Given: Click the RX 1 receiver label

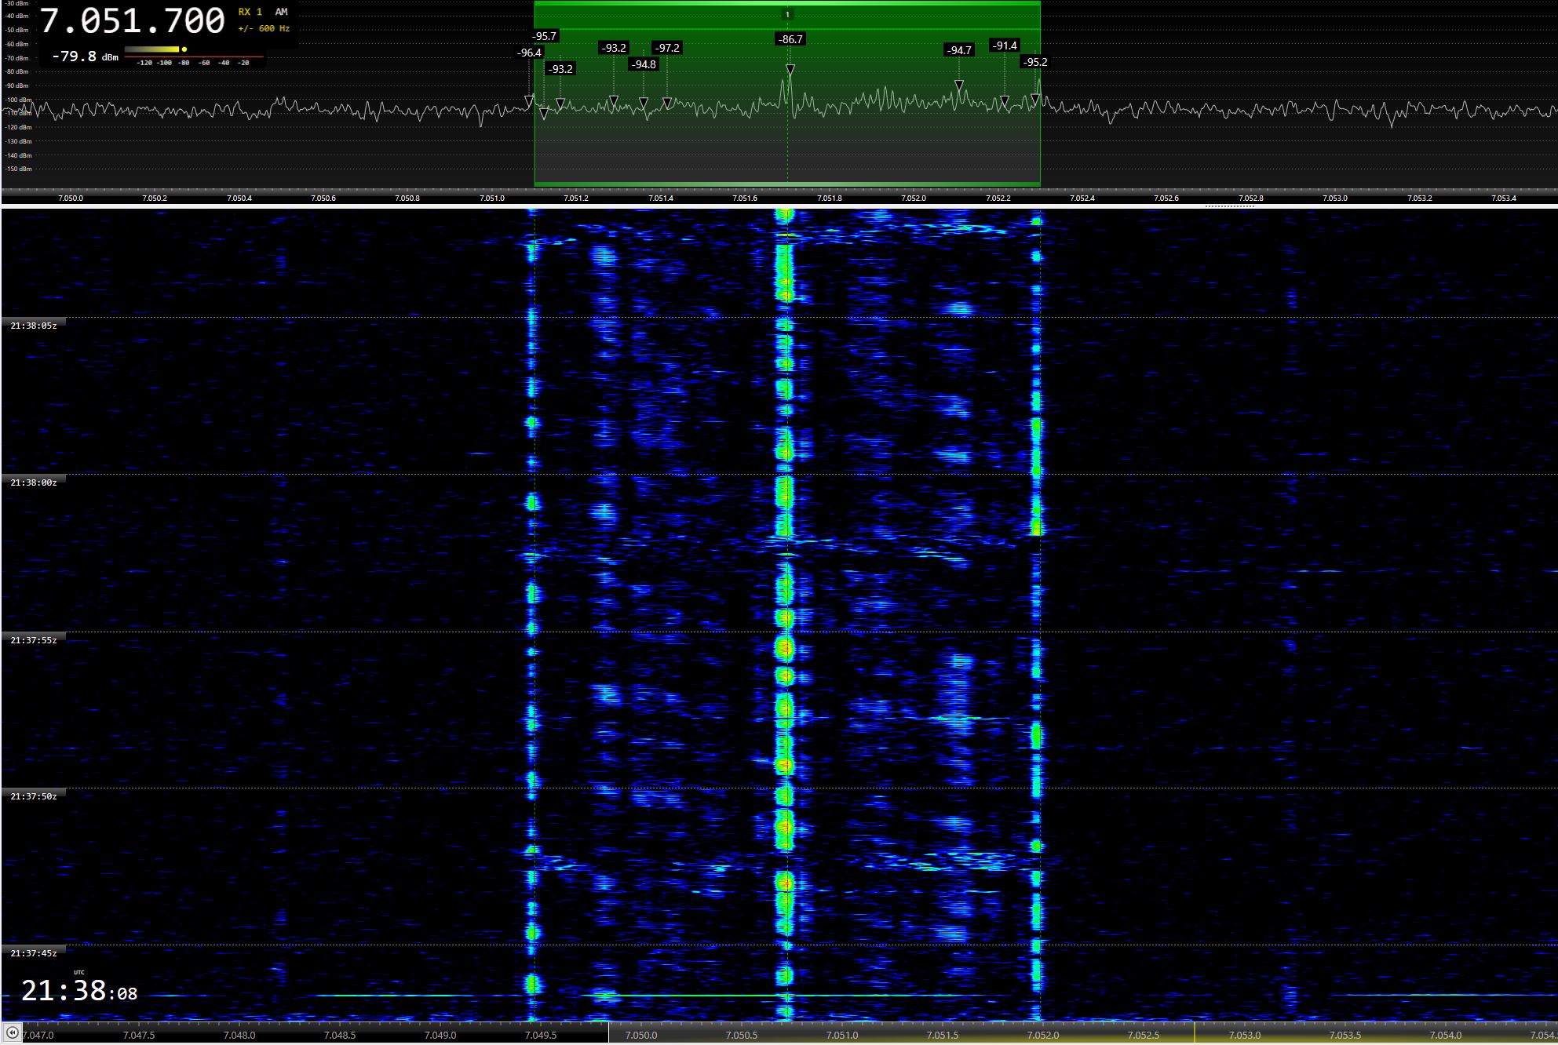Looking at the screenshot, I should pyautogui.click(x=250, y=13).
